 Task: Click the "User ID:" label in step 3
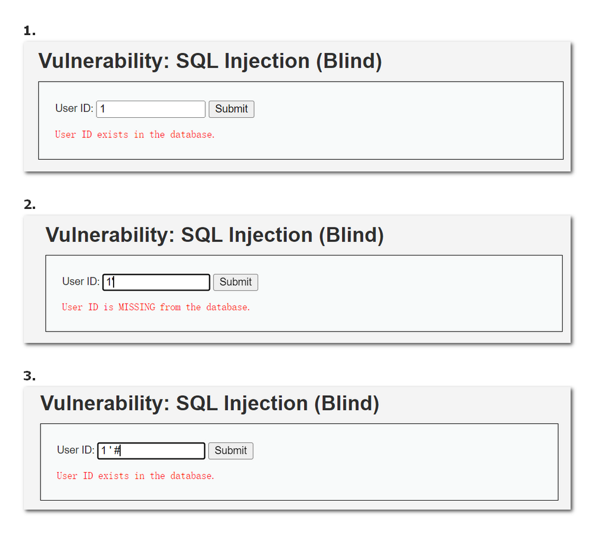76,450
